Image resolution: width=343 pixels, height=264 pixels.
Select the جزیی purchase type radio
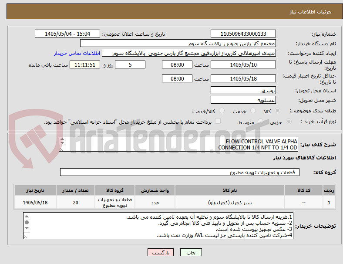(289, 122)
